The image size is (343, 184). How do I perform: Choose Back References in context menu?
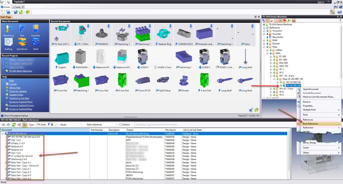coord(311,124)
